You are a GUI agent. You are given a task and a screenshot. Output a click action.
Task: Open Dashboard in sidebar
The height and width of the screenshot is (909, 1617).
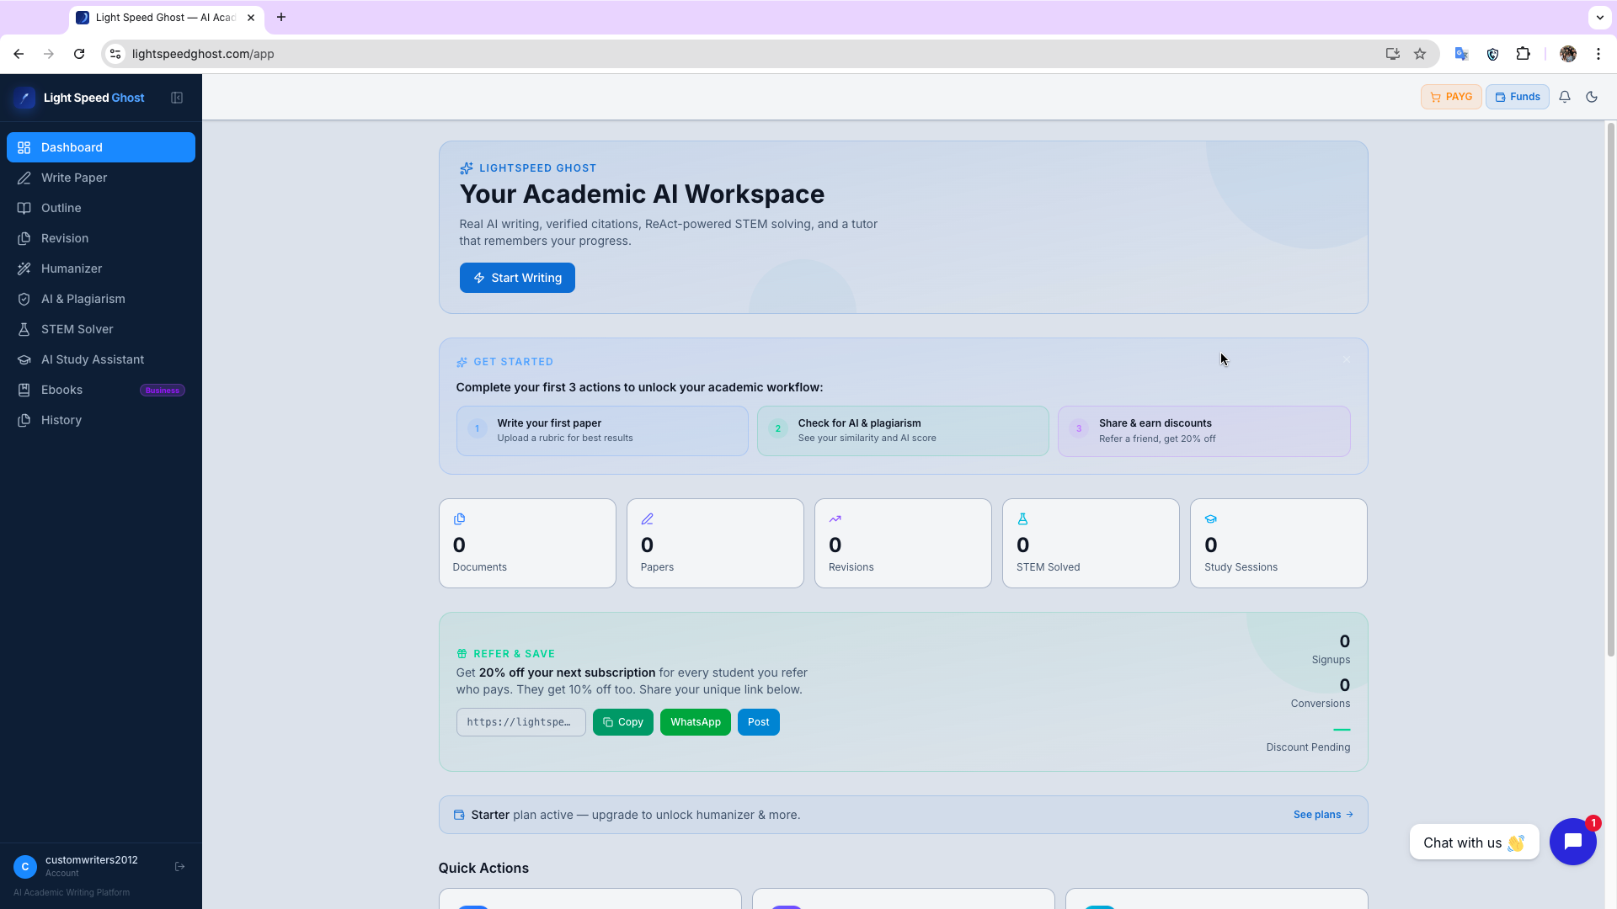tap(101, 147)
